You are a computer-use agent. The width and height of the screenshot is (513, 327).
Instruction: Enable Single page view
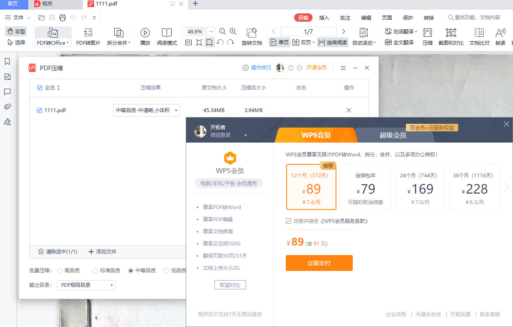pyautogui.click(x=280, y=42)
